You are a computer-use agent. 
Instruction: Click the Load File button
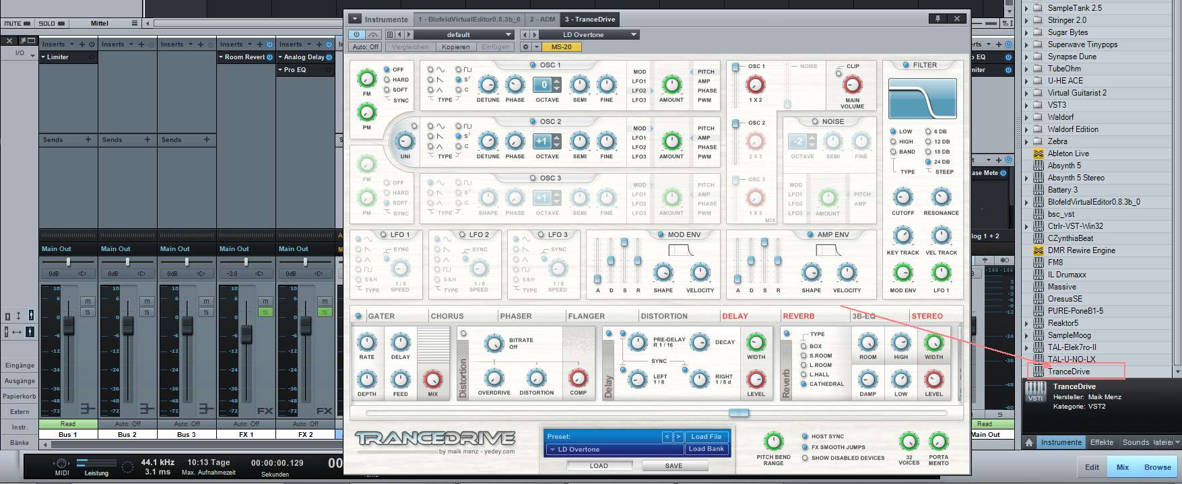(706, 436)
